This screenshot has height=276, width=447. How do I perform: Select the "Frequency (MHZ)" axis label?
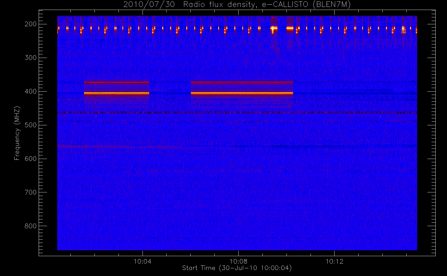point(17,133)
